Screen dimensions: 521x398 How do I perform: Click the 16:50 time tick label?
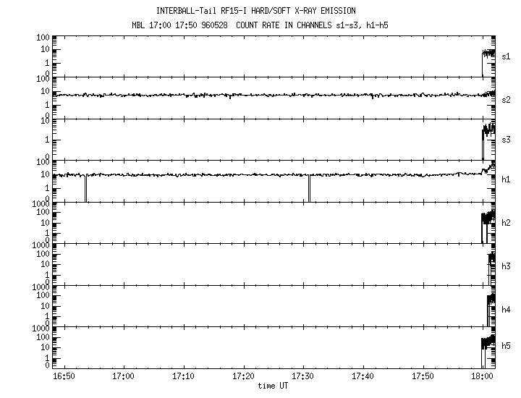[x=64, y=376]
